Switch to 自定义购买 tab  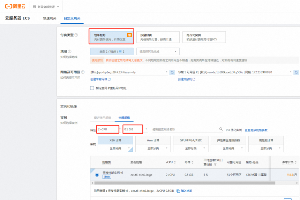[x=72, y=18]
